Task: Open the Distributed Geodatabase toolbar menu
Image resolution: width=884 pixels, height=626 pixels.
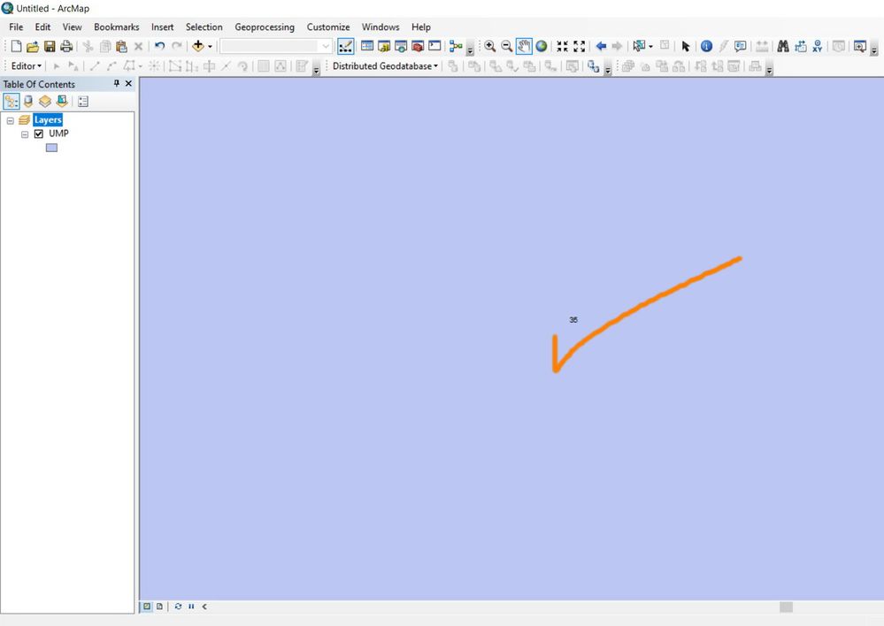Action: [385, 66]
